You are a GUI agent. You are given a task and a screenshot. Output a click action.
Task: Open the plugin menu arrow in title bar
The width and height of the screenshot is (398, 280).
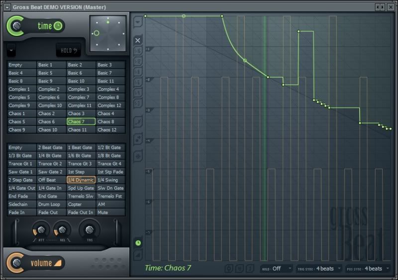pos(7,7)
